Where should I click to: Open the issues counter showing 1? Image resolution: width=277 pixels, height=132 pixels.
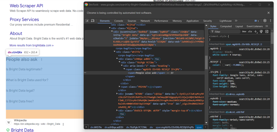coord(256,21)
